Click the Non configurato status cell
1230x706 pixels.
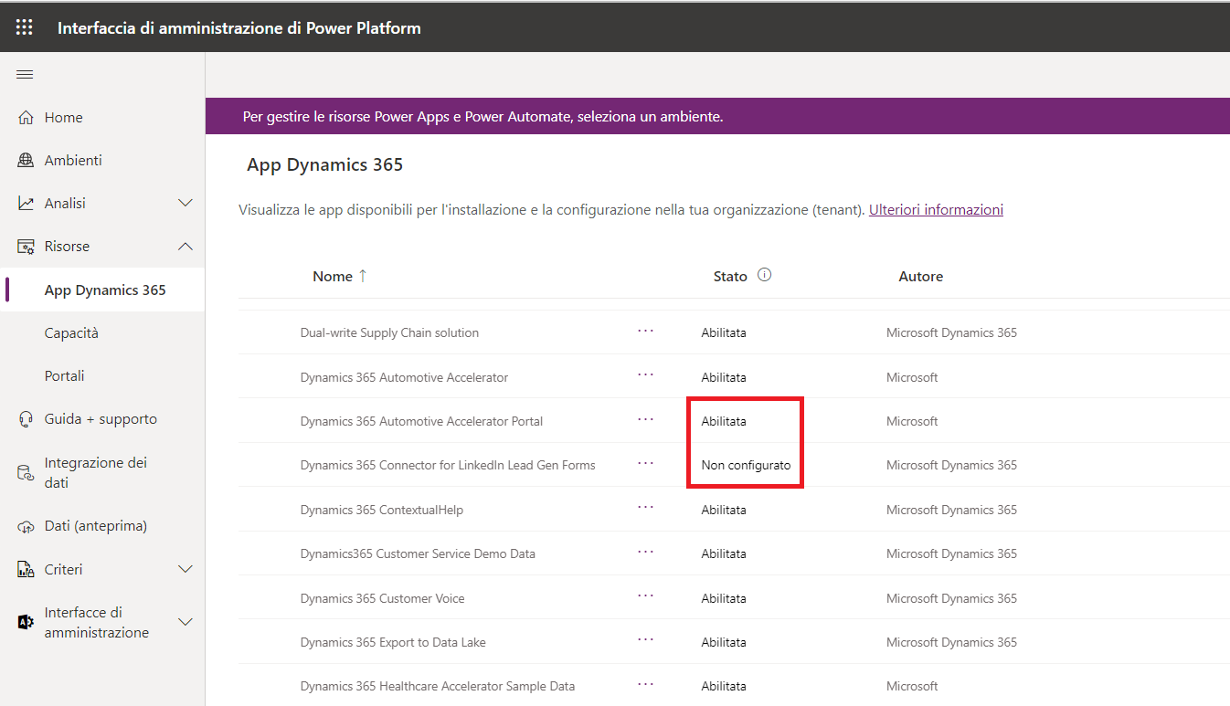point(746,465)
